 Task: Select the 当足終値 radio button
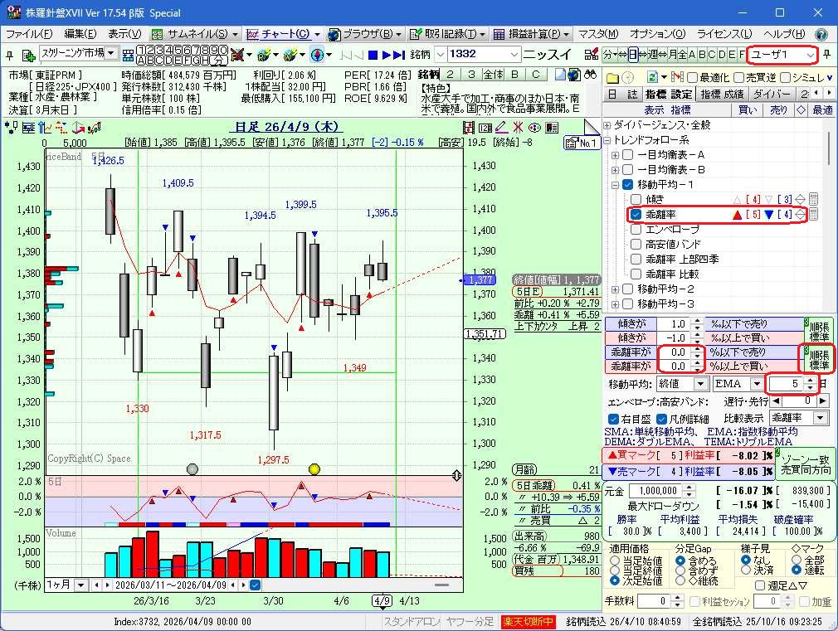(x=615, y=570)
